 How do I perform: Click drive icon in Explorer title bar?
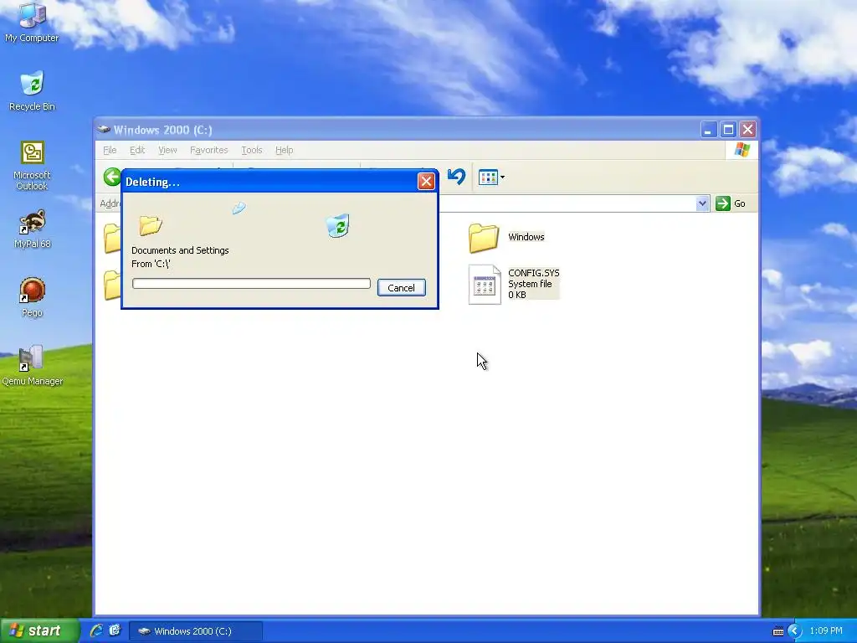click(x=103, y=130)
